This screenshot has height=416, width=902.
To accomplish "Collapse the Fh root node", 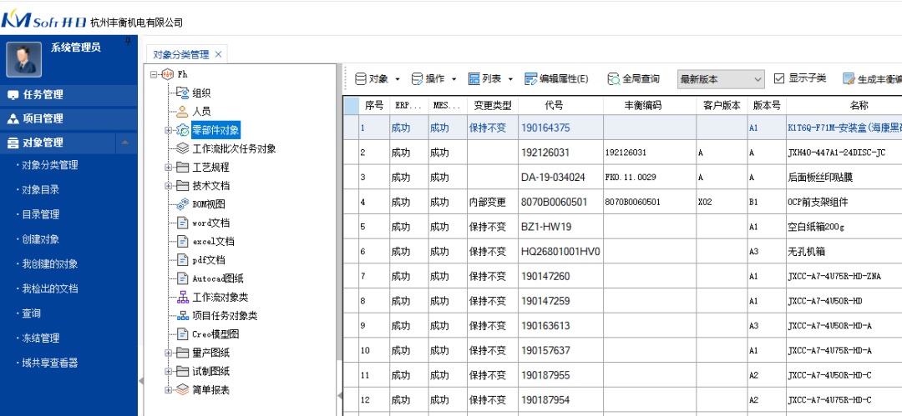I will [x=154, y=74].
